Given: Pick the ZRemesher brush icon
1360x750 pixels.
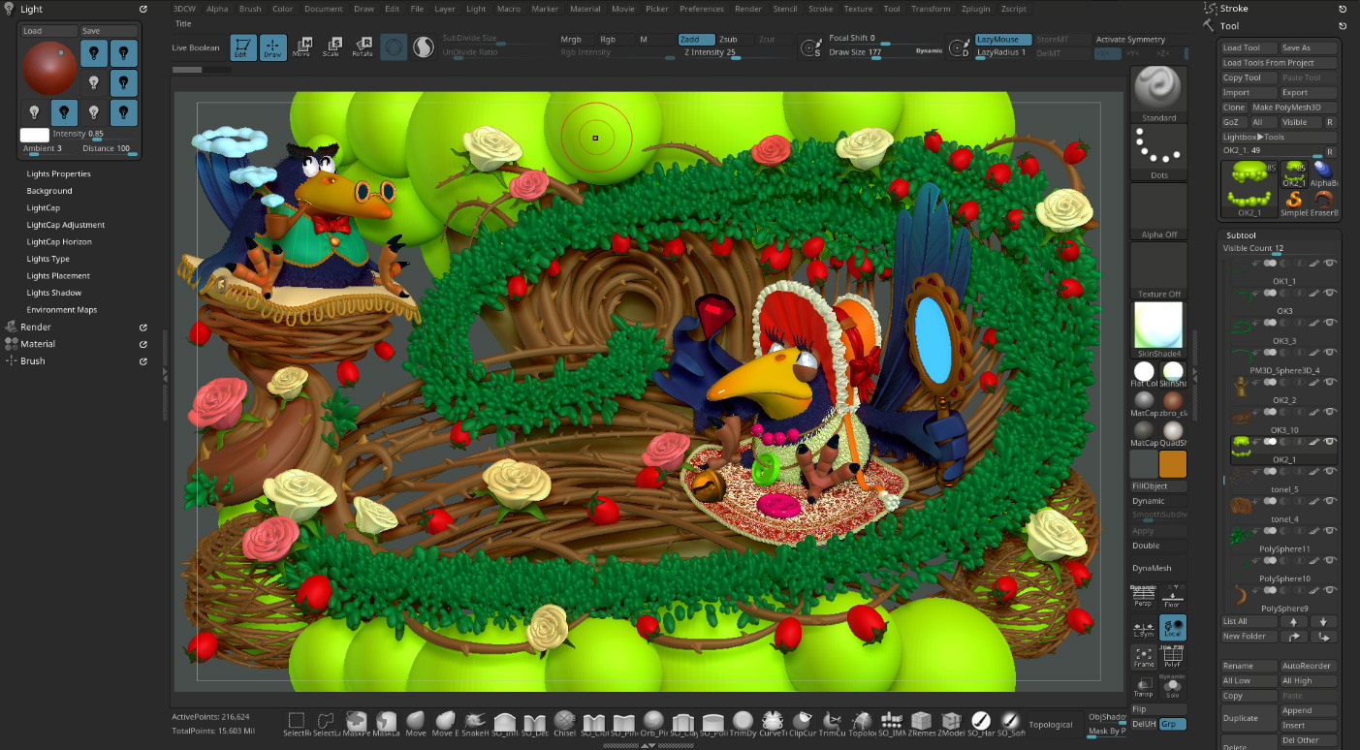Looking at the screenshot, I should coord(921,721).
